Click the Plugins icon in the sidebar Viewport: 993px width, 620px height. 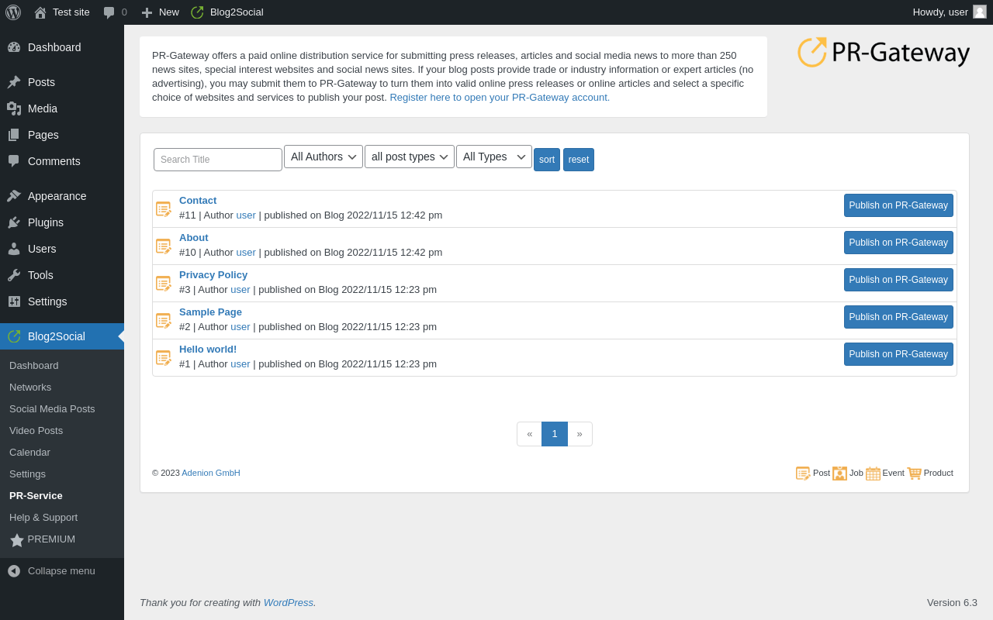[14, 222]
